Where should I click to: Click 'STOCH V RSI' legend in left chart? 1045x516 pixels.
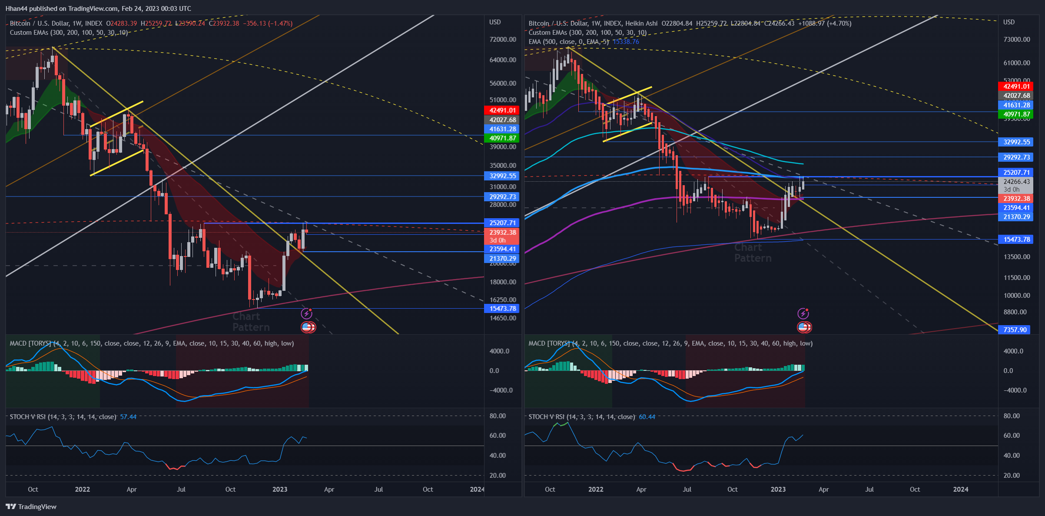pyautogui.click(x=63, y=417)
